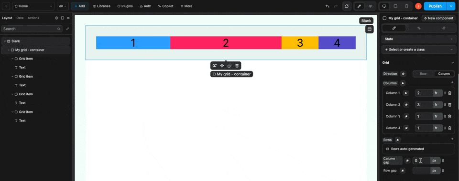Viewport: 459px width, 181px height.
Task: Open the workflows lightning tab
Action: pos(444,28)
